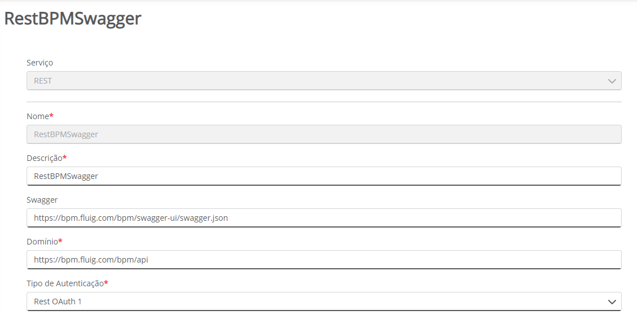Click the chevron arrow of the Serviço field

pyautogui.click(x=612, y=81)
